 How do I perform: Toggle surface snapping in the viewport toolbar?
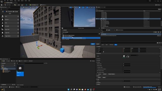[x=78, y=7]
